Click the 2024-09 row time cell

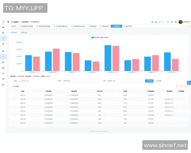23,99
